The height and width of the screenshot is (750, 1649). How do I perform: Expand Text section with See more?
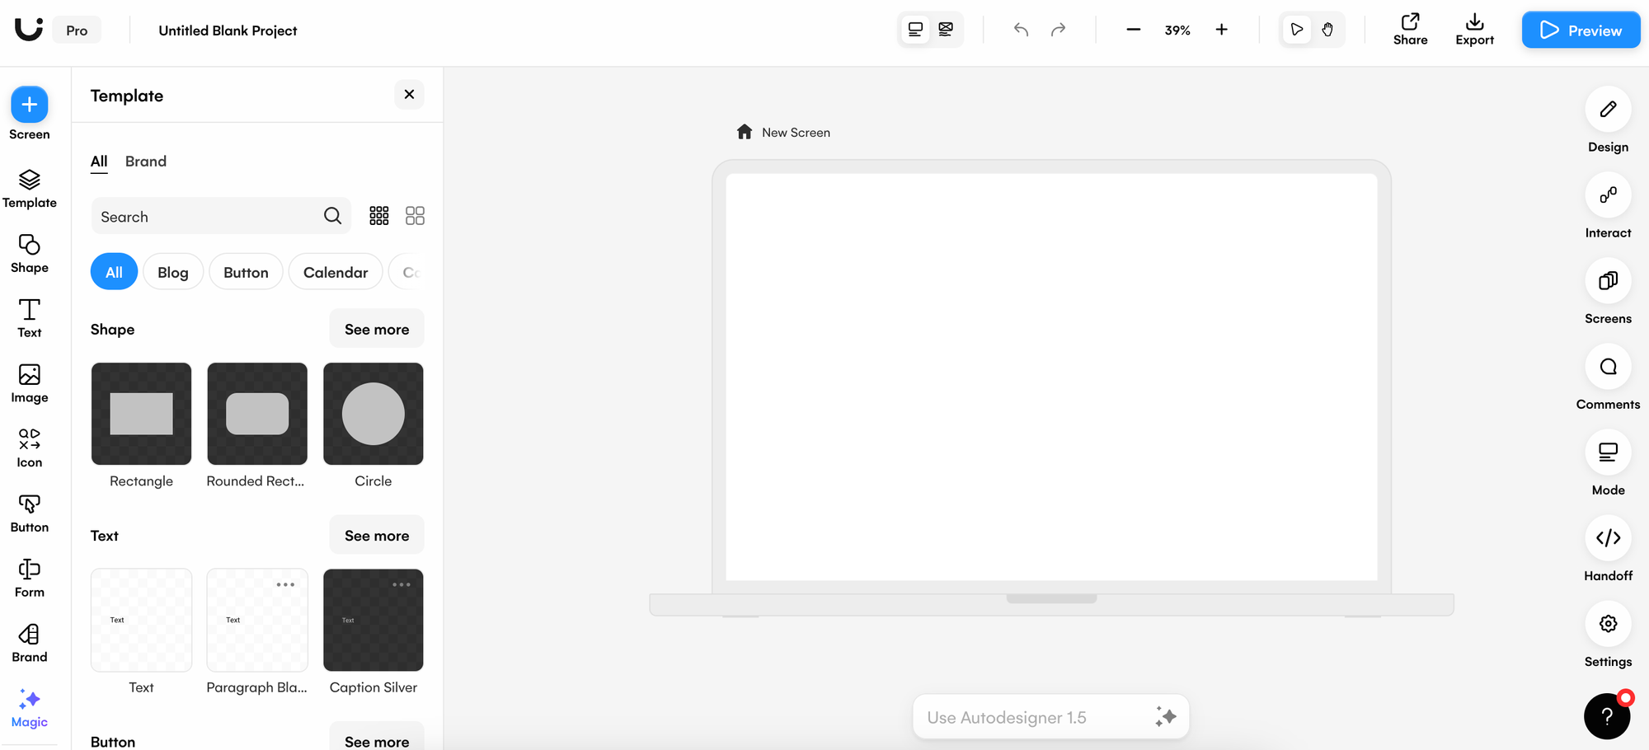[377, 536]
